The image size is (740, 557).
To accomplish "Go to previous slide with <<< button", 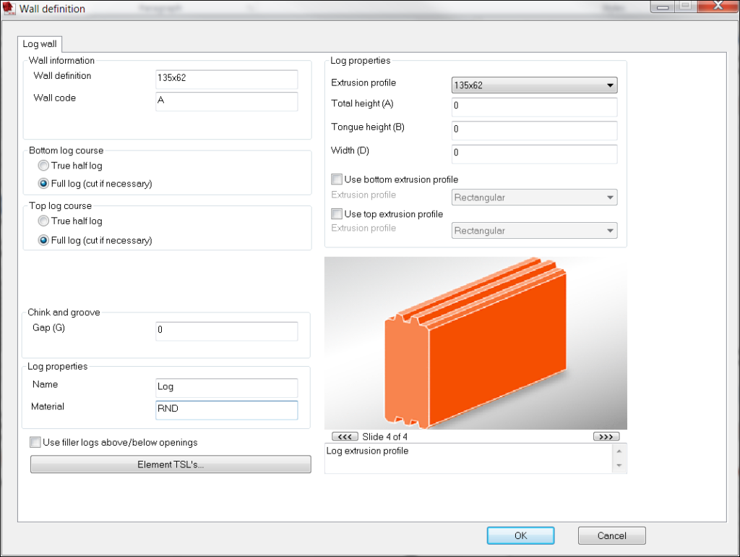I will pos(345,436).
